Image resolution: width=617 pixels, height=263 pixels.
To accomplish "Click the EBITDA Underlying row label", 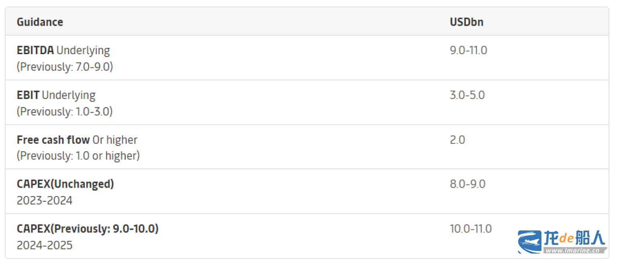I will click(63, 50).
